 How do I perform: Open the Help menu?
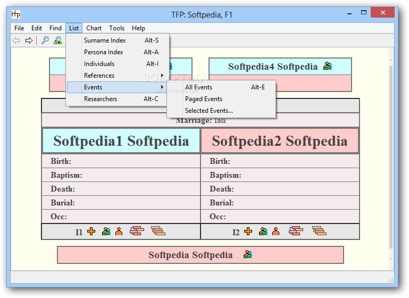point(138,28)
